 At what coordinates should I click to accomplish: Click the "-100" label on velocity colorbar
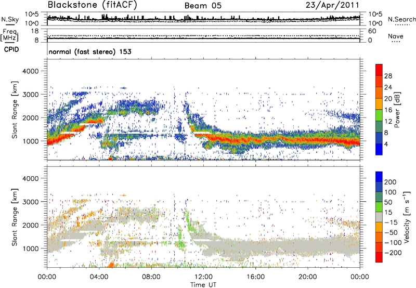(393, 243)
